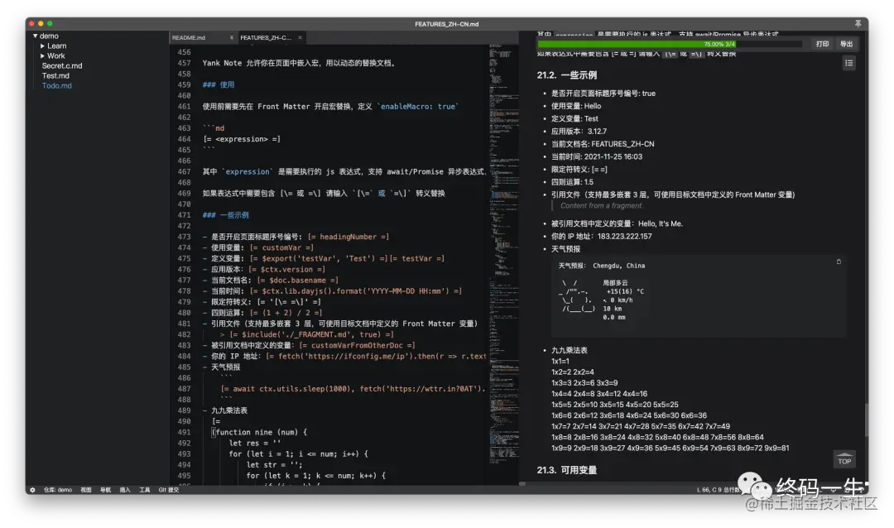
Task: Click '被引用文档中定义的变量: Hello, It's Me.' in preview
Action: point(617,223)
